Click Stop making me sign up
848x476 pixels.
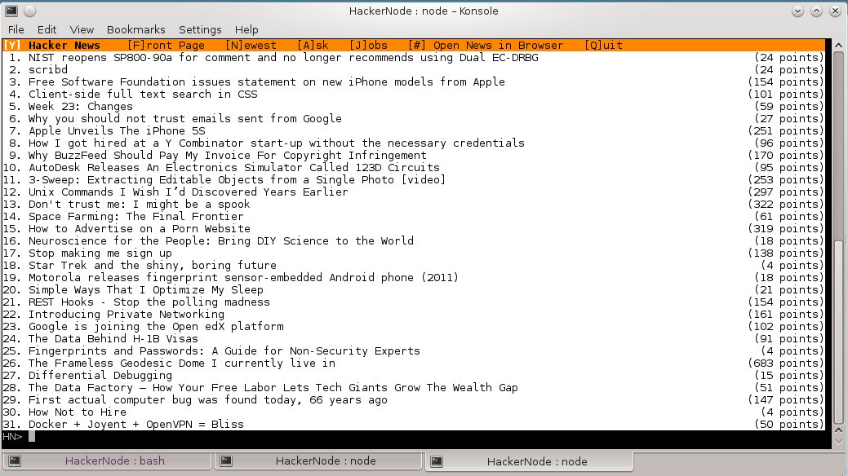coord(100,253)
